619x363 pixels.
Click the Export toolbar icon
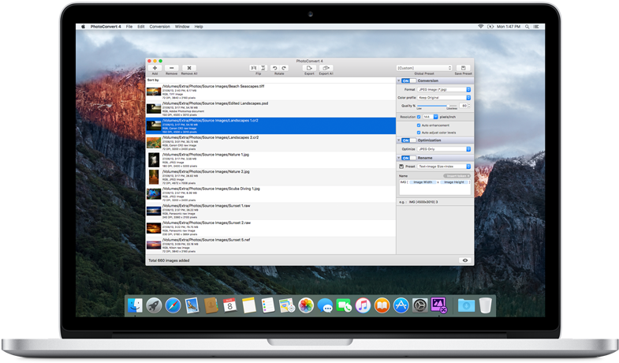point(309,68)
